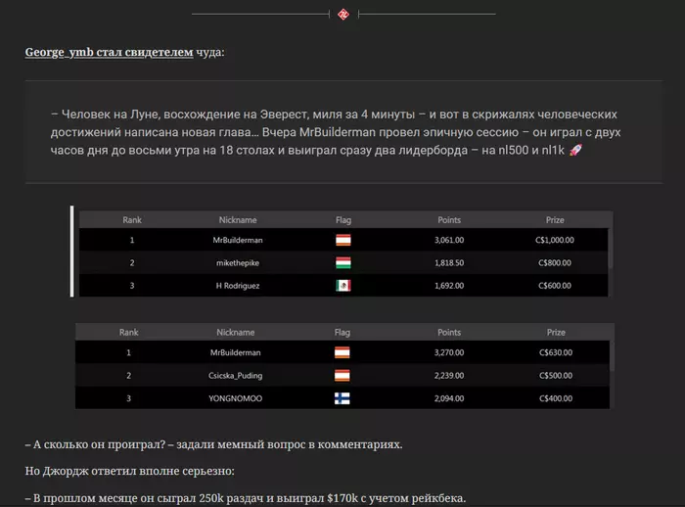
Task: Click the Finland flag beside YONGNOMOO
Action: point(342,398)
